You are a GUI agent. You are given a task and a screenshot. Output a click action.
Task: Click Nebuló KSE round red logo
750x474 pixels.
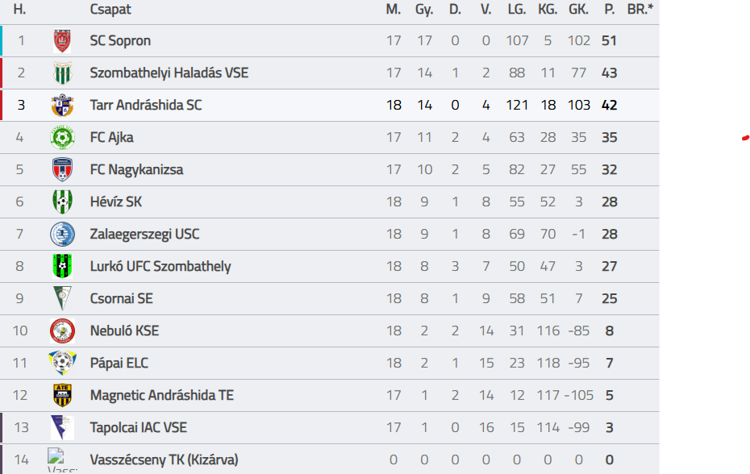pos(62,331)
